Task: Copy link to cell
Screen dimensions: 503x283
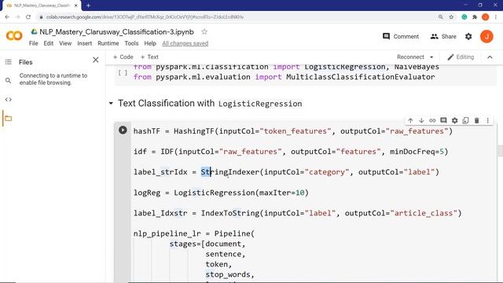Action: [x=432, y=120]
